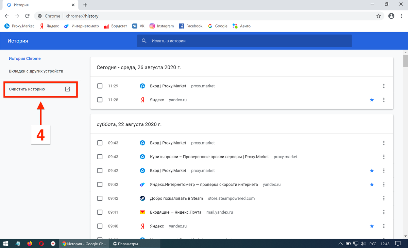Bookmark this page with the address-bar star

pyautogui.click(x=378, y=16)
